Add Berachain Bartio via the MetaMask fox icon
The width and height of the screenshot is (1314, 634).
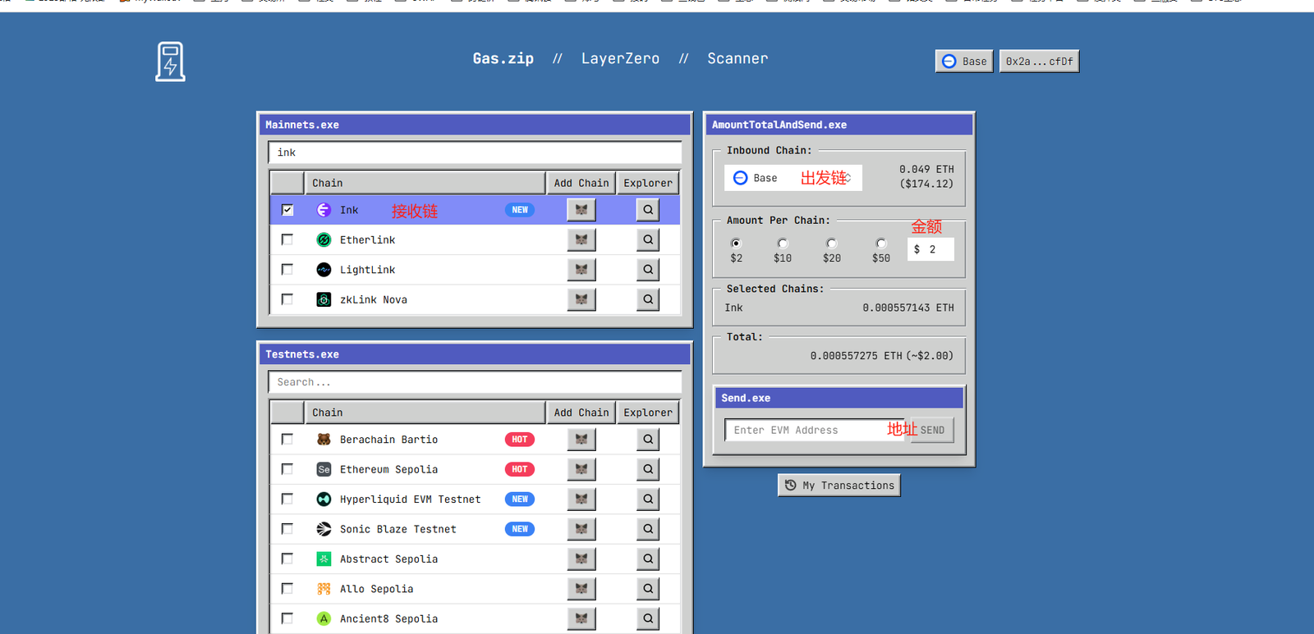(x=581, y=440)
